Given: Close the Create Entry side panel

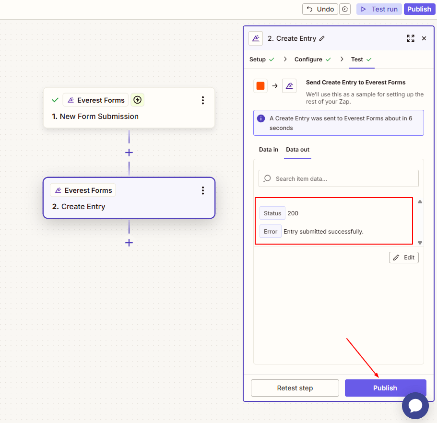Looking at the screenshot, I should (x=424, y=38).
